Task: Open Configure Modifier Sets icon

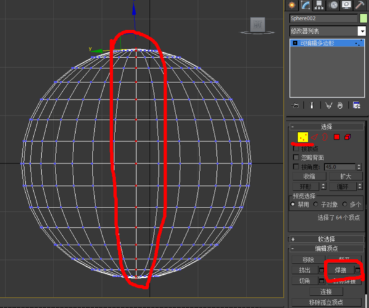Action: (x=357, y=105)
